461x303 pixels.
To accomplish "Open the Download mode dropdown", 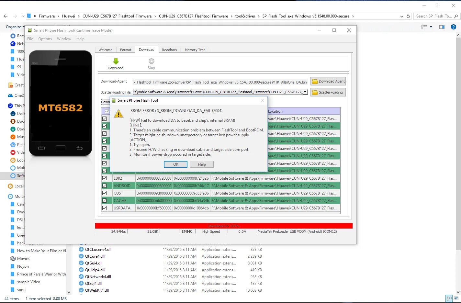I will click(x=105, y=102).
